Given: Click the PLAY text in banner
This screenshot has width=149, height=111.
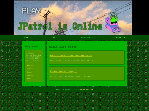Looking at the screenshot, I should (x=31, y=11).
